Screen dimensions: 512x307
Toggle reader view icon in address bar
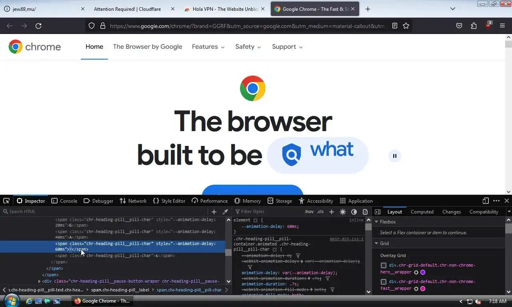click(x=395, y=26)
